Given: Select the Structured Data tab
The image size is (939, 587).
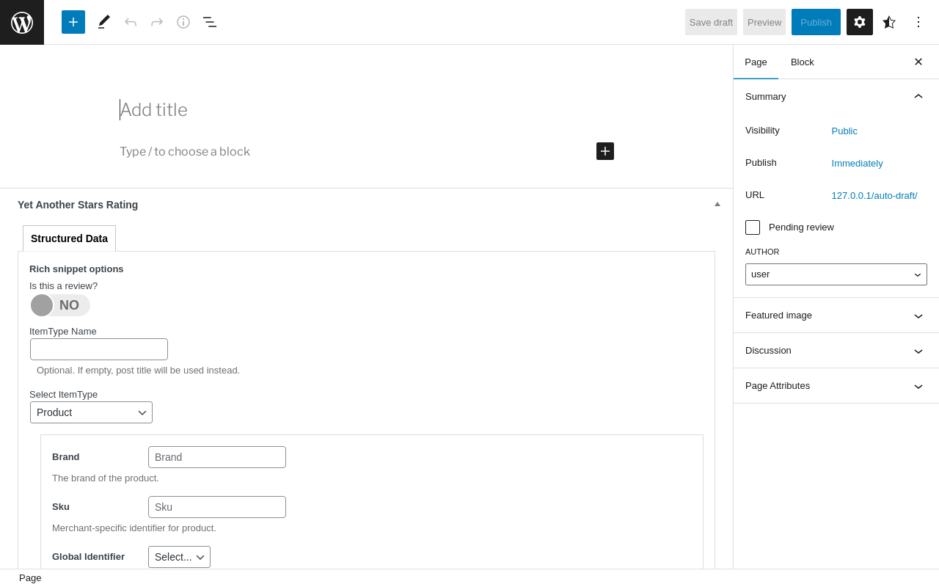Looking at the screenshot, I should pos(69,238).
